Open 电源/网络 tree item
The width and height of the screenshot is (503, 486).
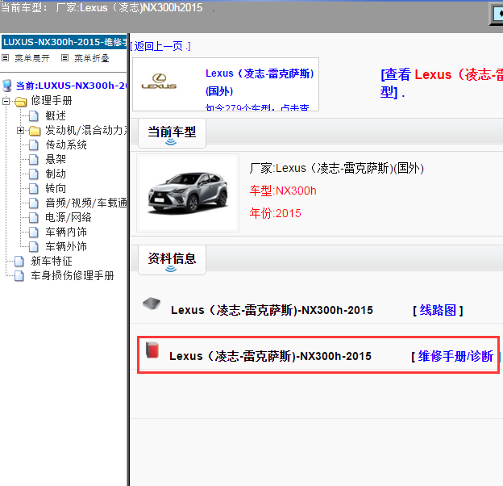tap(69, 218)
